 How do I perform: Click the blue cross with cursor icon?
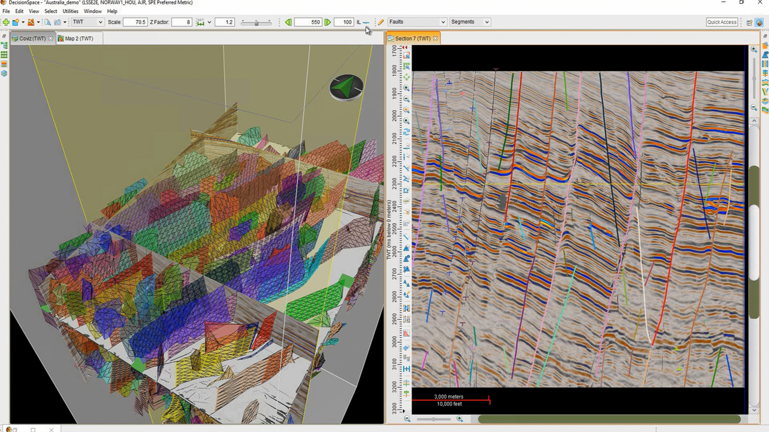point(407,347)
